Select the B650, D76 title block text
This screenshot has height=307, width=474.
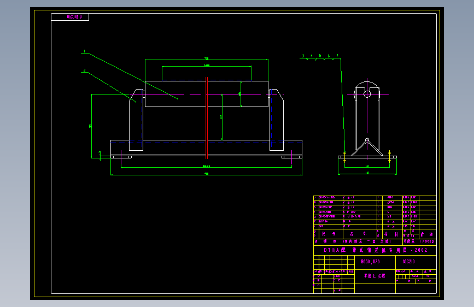click(370, 261)
